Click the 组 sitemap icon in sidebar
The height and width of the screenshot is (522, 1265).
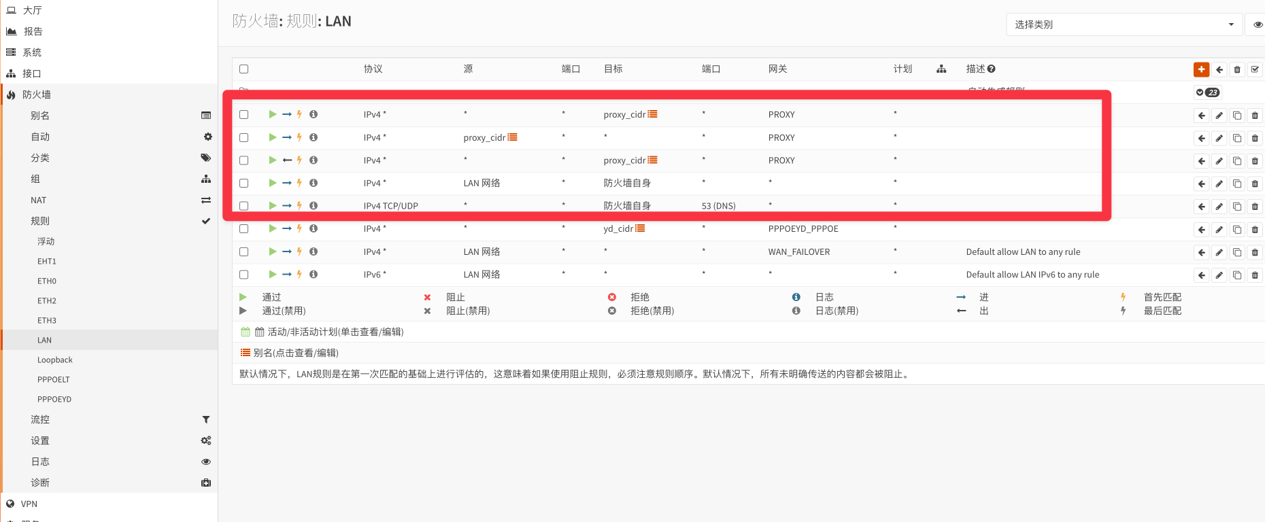[206, 179]
